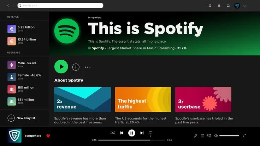The height and width of the screenshot is (146, 260).
Task: Click the large Spotify logo
Action: click(67, 31)
